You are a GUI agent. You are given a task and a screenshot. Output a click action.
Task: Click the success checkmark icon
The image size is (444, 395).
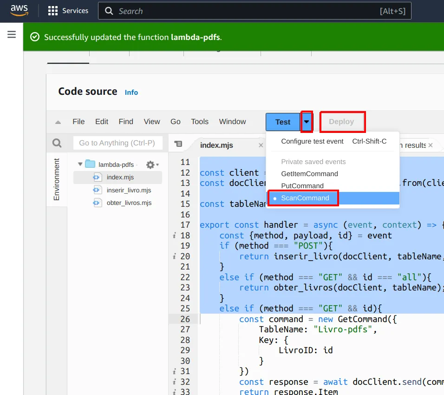point(35,37)
